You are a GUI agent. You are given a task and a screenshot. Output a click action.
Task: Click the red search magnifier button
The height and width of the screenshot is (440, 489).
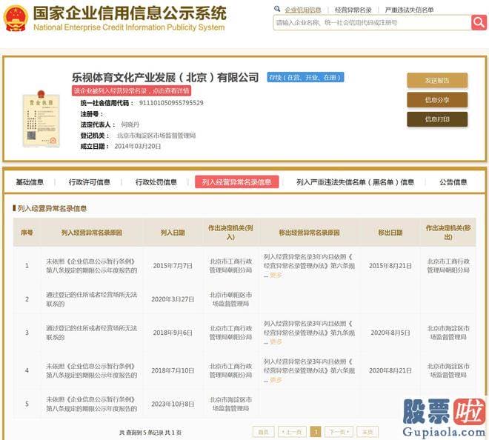479,22
